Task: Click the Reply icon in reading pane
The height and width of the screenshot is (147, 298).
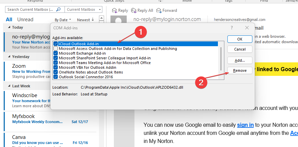Action: point(115,10)
